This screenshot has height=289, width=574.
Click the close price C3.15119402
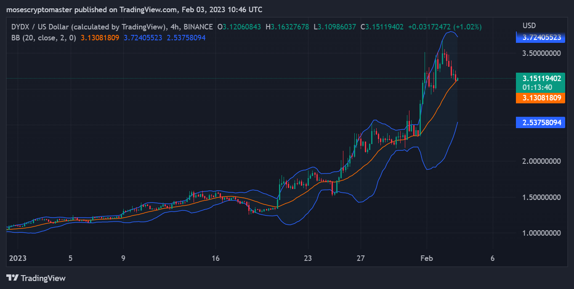(x=382, y=27)
